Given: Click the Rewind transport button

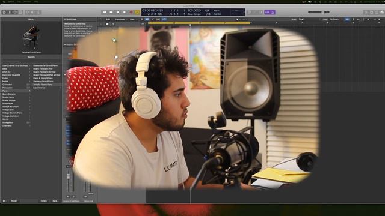Looking at the screenshot, I should coord(105,12).
